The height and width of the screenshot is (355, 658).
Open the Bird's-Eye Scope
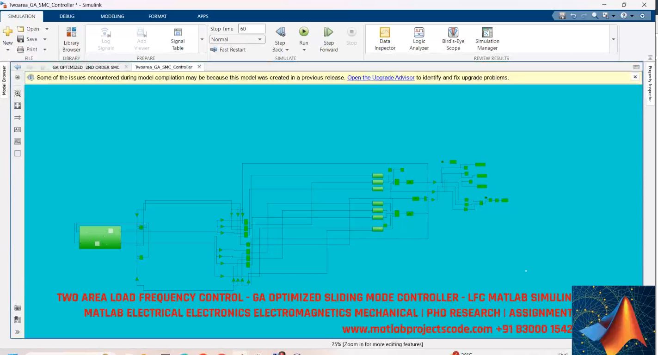tap(453, 39)
